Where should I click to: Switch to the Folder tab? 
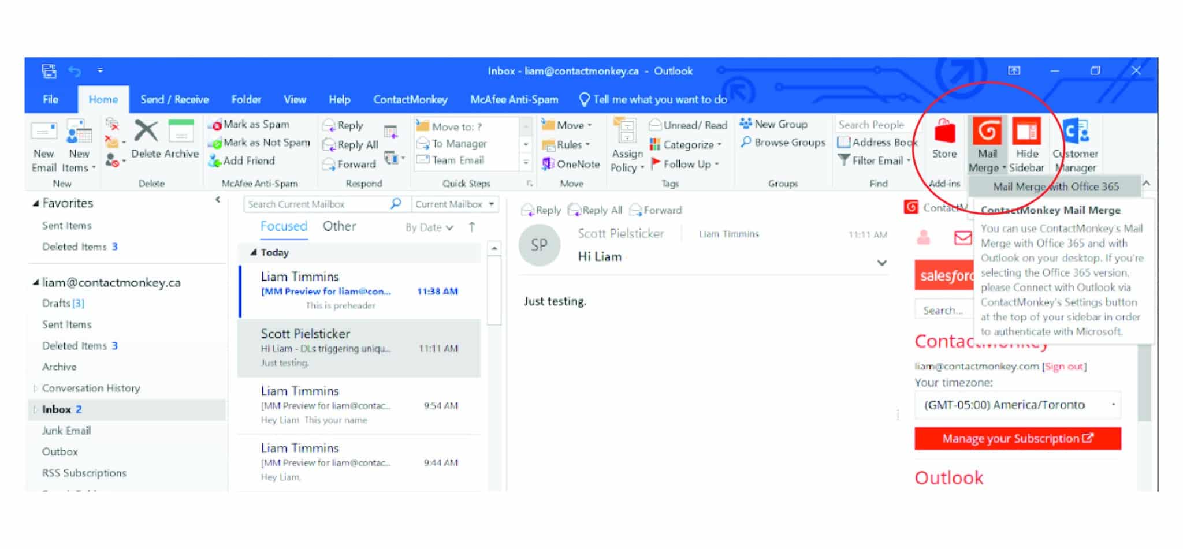[x=247, y=99]
